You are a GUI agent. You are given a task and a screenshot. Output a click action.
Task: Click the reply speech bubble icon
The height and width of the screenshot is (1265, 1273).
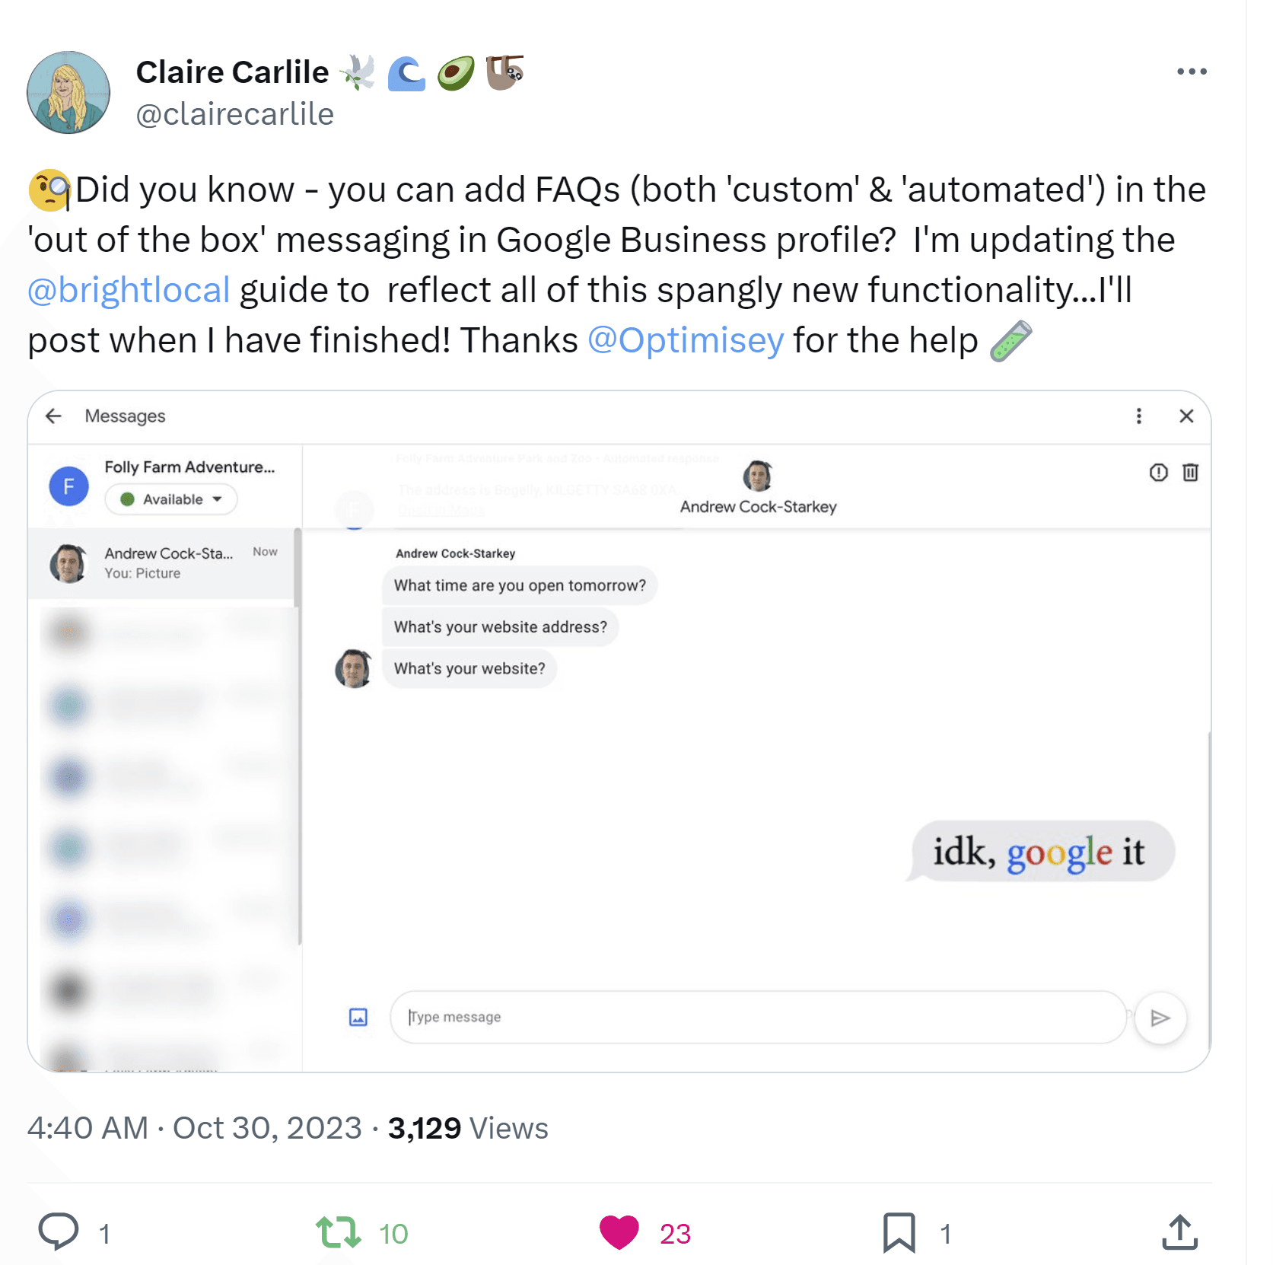coord(59,1232)
